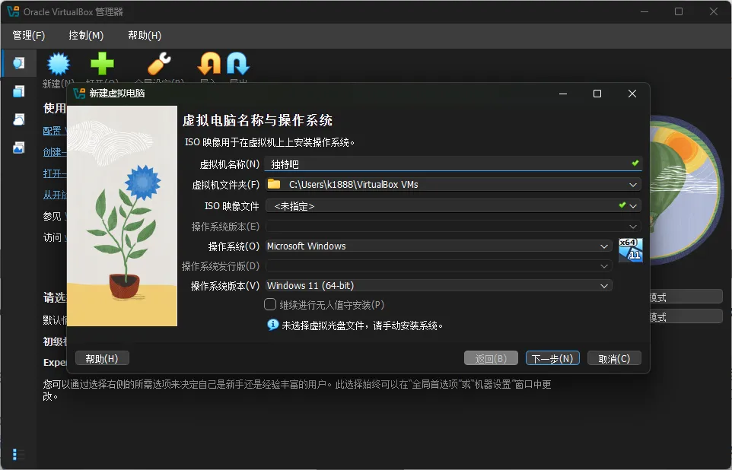Enable the unattended install checkbox
This screenshot has width=732, height=470.
(x=270, y=305)
